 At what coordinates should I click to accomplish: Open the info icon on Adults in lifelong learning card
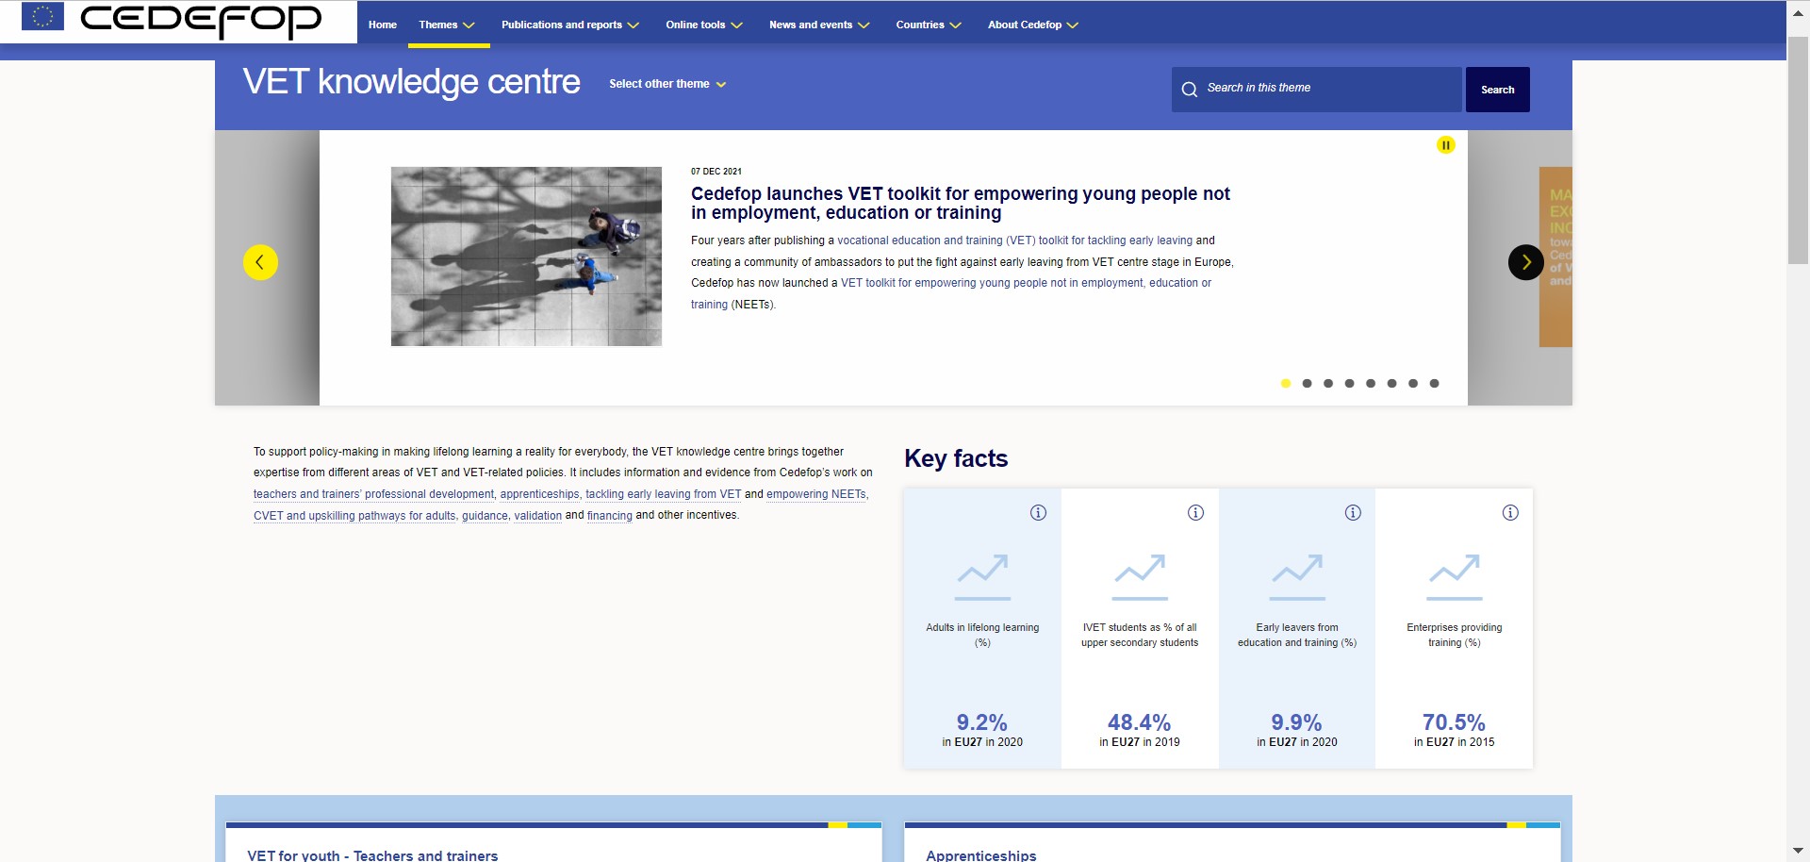1037,514
